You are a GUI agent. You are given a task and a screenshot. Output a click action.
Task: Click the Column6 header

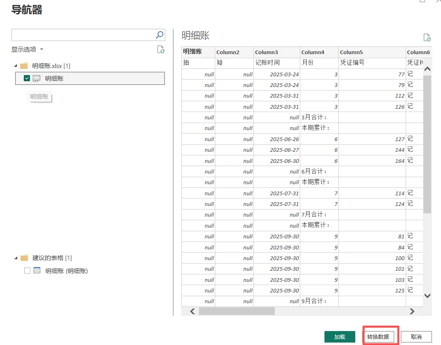(x=418, y=52)
